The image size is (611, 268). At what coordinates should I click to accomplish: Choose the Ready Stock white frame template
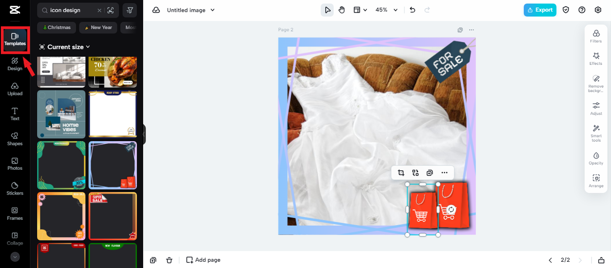coord(113,114)
